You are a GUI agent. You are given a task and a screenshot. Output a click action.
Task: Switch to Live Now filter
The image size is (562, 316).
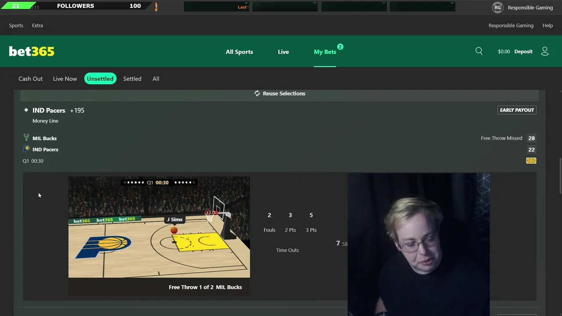[x=65, y=79]
